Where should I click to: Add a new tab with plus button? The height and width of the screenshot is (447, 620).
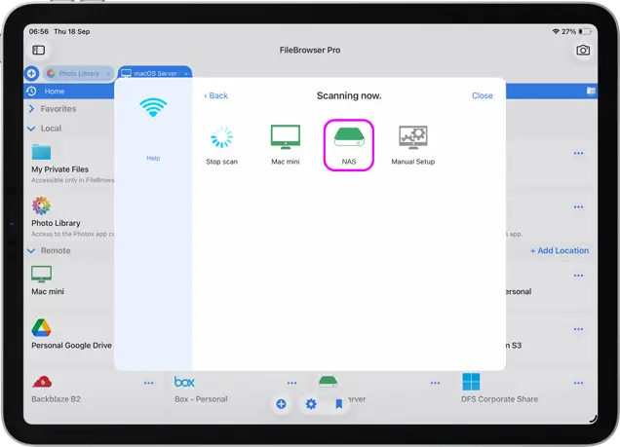[x=31, y=73]
